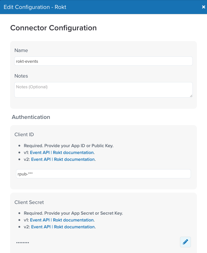This screenshot has height=253, width=207.
Task: Click the Client ID section label
Action: (x=24, y=134)
